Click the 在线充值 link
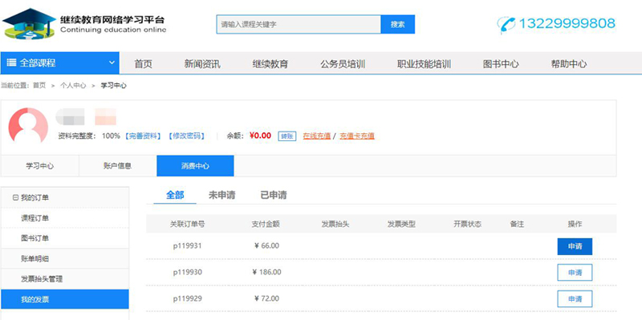The image size is (642, 320). coord(316,136)
